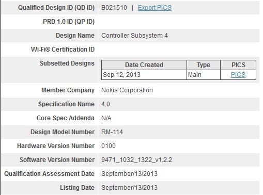This screenshot has width=263, height=195.
Task: Click the Type column header
Action: click(204, 65)
